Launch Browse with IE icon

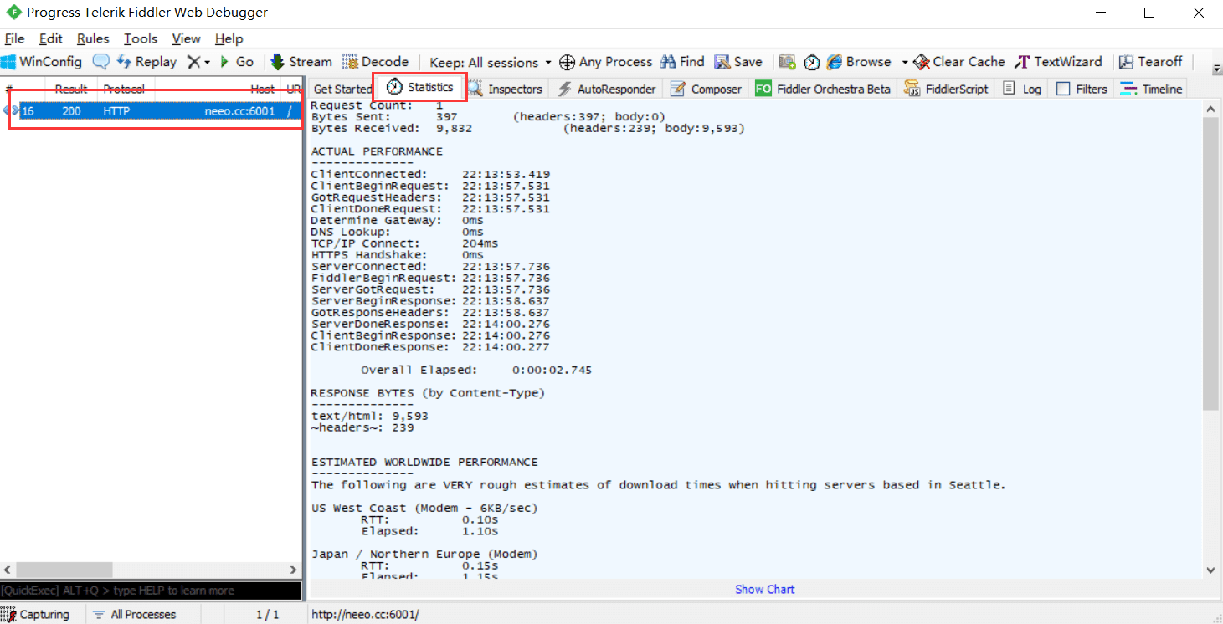click(859, 62)
